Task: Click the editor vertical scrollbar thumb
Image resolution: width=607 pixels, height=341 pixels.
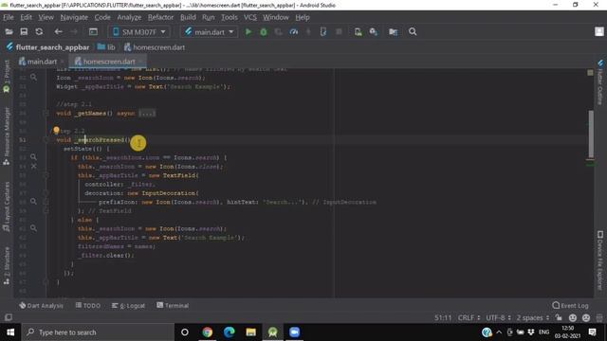Action: (x=591, y=135)
